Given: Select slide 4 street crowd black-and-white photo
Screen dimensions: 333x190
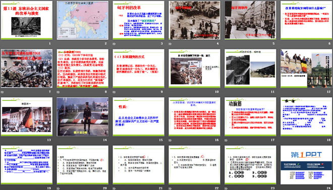Looking at the screenshot, I should point(195,20).
